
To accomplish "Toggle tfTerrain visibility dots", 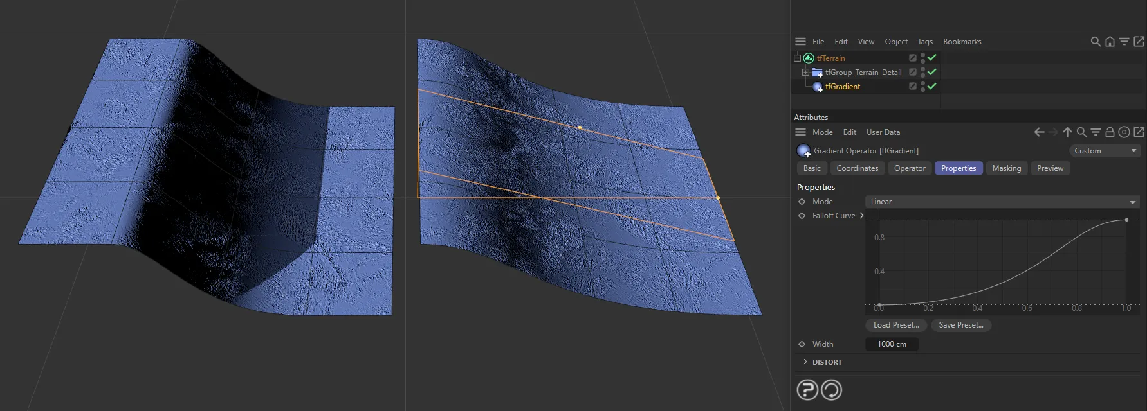I will coord(922,58).
